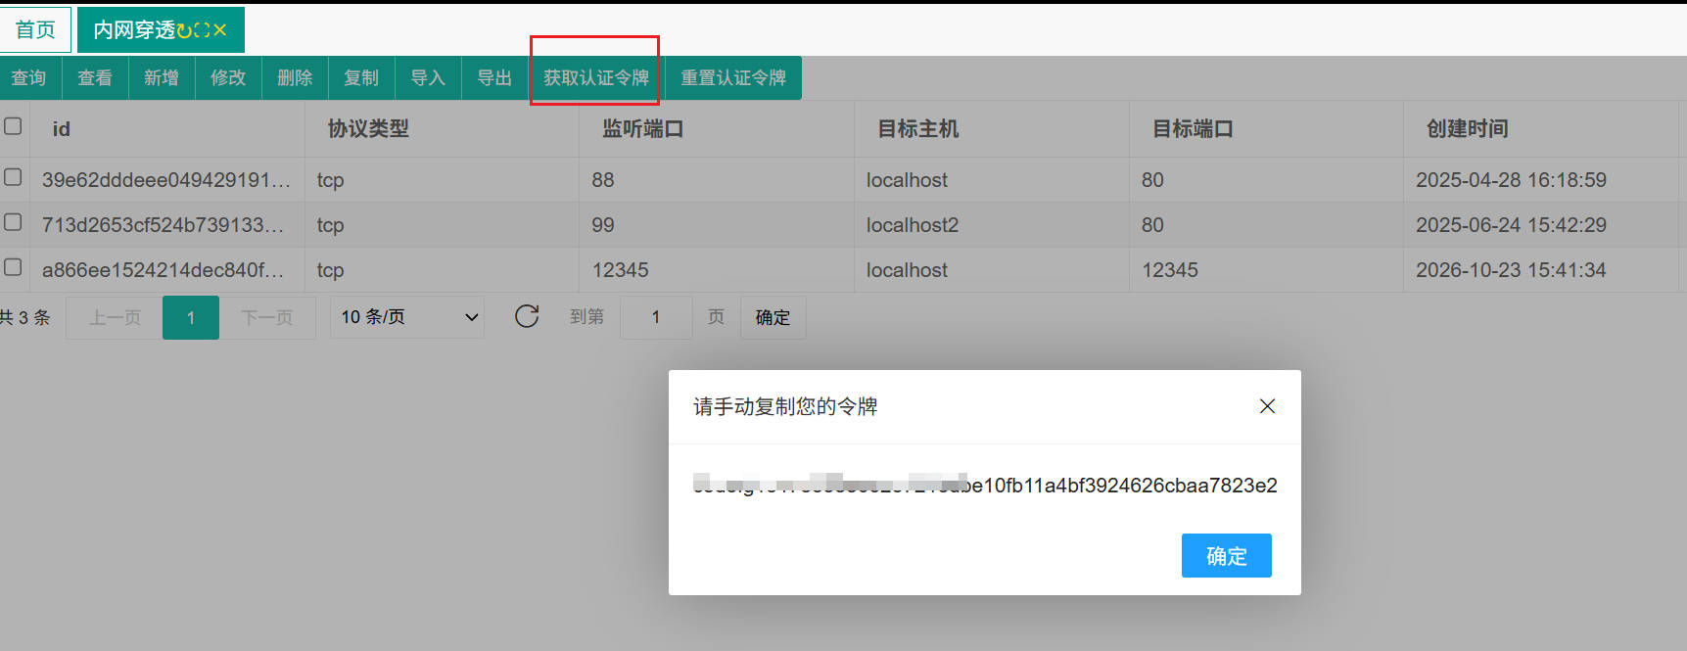Click the token string in the dialog

pyautogui.click(x=985, y=485)
